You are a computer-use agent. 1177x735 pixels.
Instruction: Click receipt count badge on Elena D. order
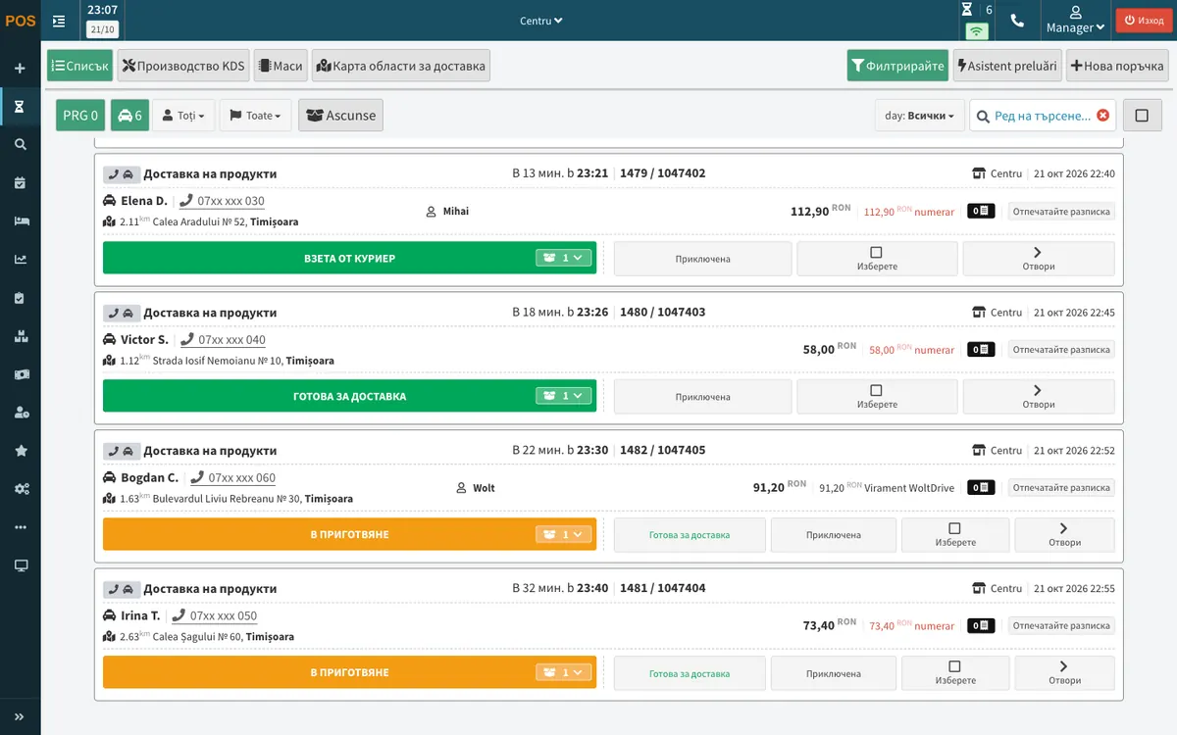(981, 211)
